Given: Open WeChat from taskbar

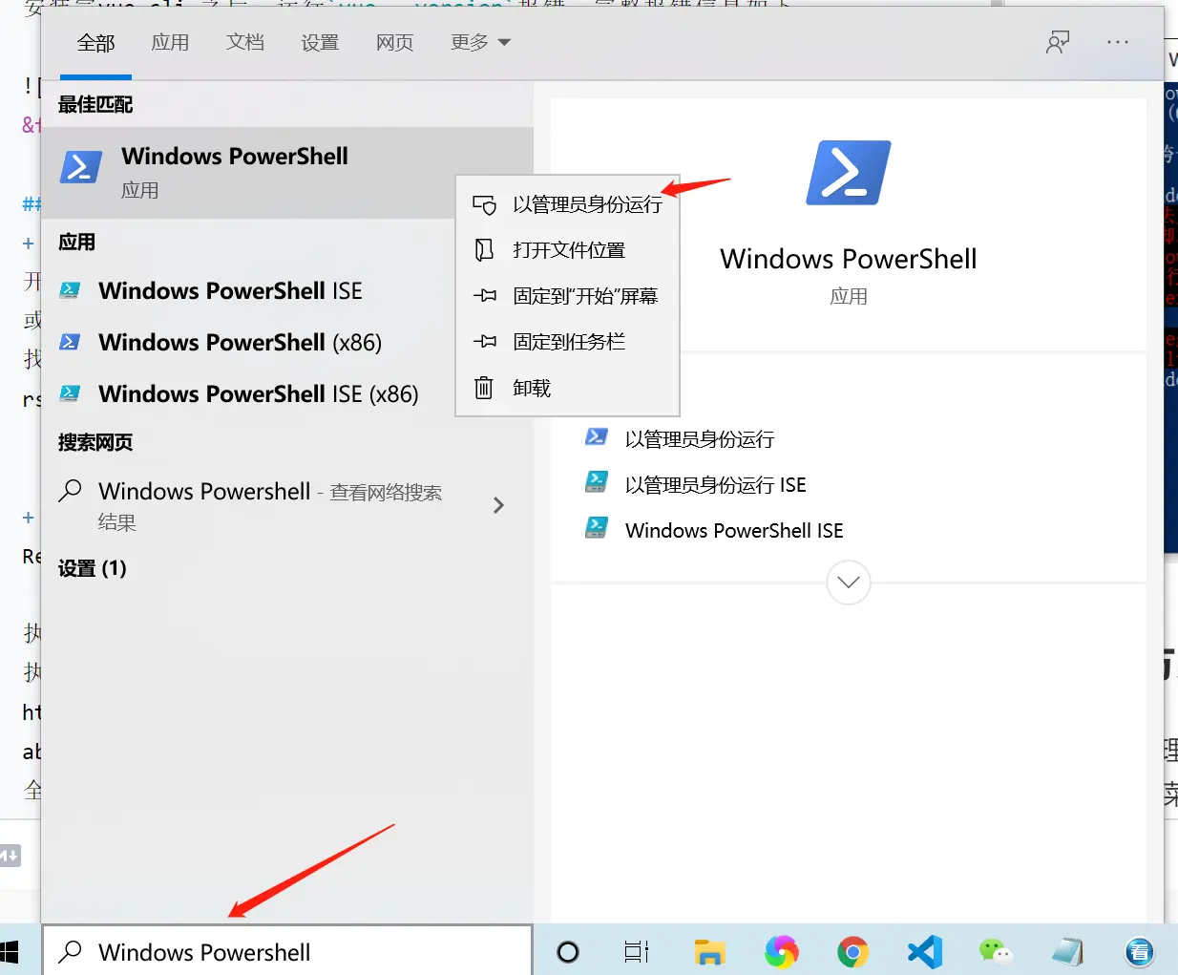Looking at the screenshot, I should pos(996,952).
